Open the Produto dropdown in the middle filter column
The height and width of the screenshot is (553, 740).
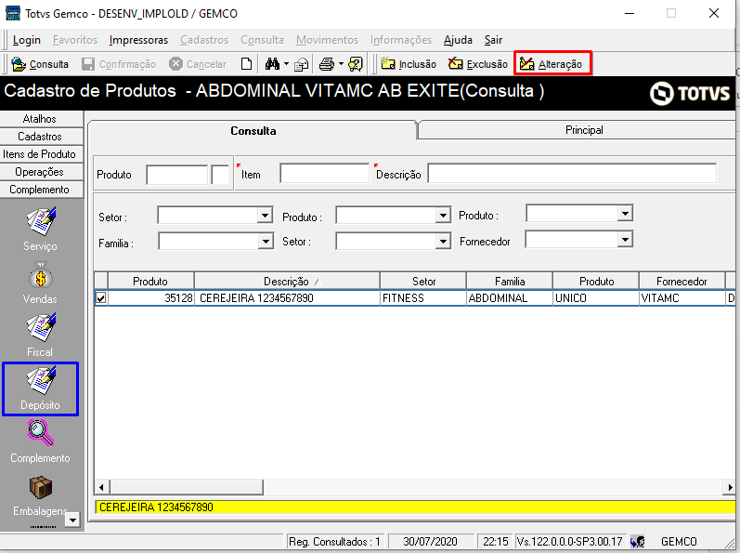[x=443, y=216]
